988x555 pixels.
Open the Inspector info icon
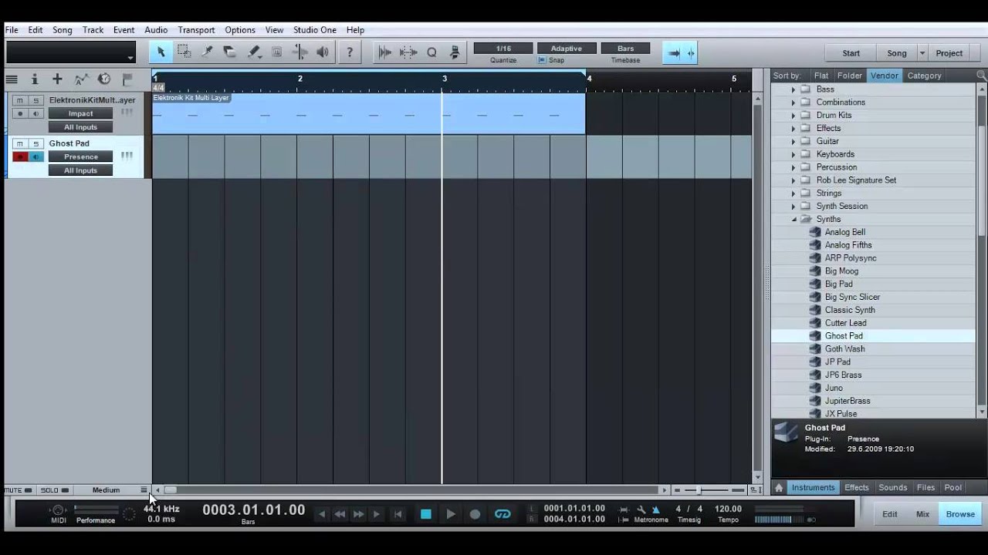(x=34, y=79)
